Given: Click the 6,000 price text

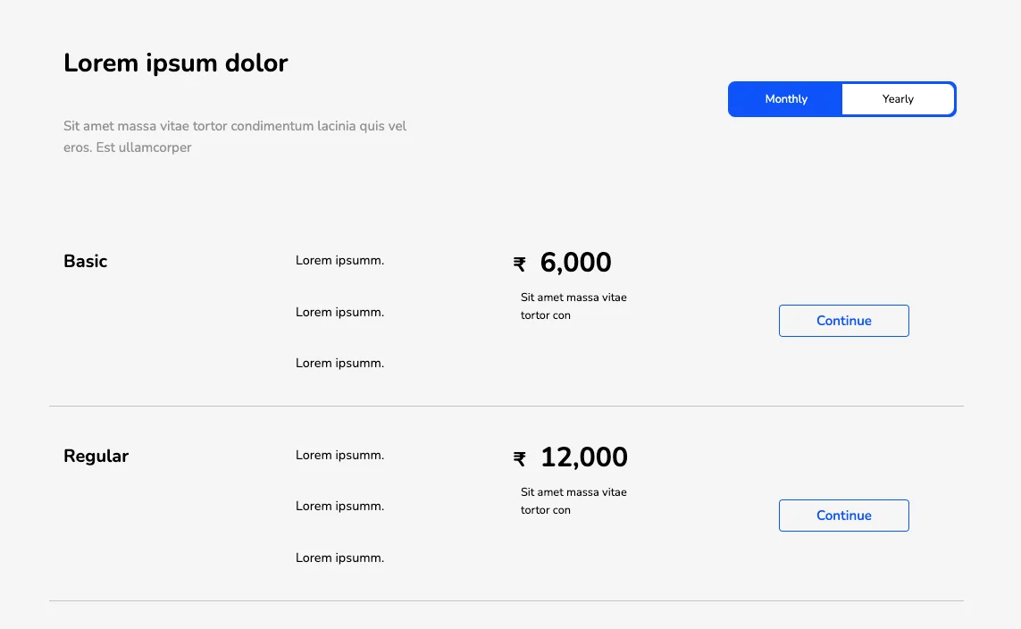Looking at the screenshot, I should [575, 262].
